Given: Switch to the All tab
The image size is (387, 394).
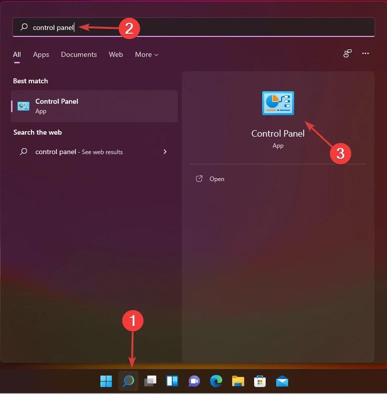Looking at the screenshot, I should coord(17,54).
